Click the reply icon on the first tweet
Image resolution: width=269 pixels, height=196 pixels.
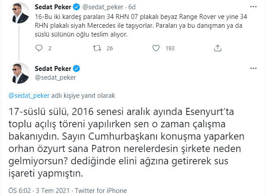click(x=38, y=48)
